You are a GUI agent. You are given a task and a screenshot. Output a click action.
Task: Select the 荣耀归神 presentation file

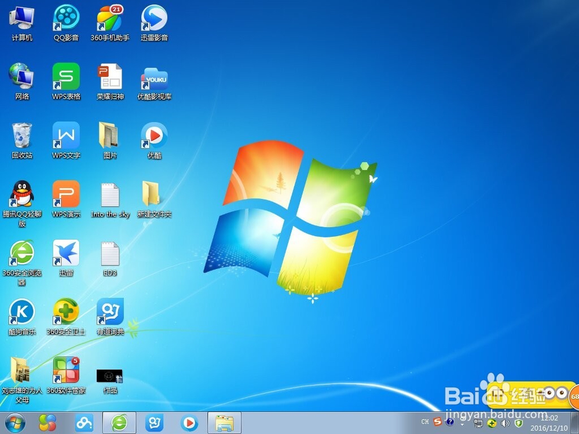click(110, 82)
